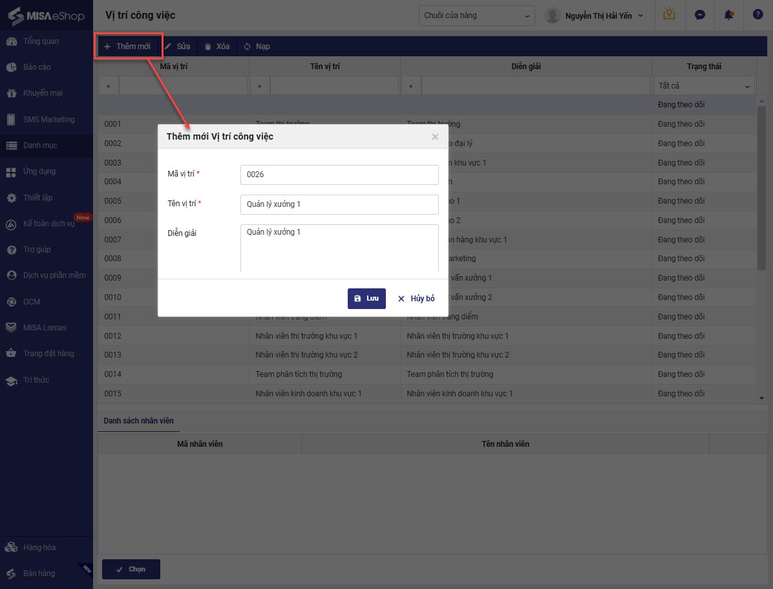Click the reward badge icon in header
Image resolution: width=773 pixels, height=589 pixels.
(669, 14)
